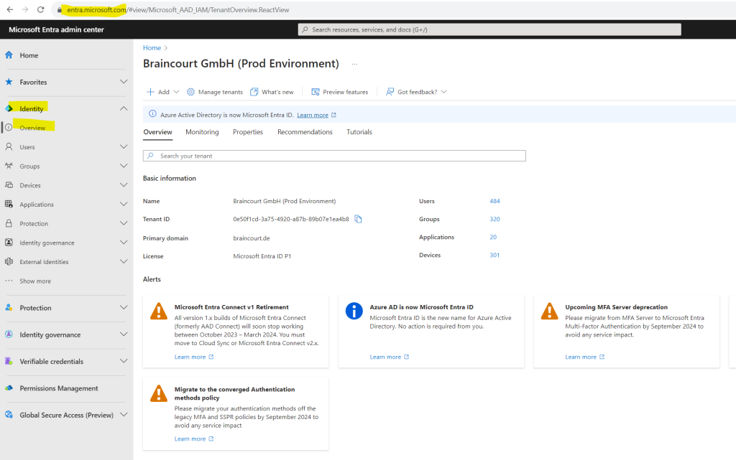Open Overview under Identity in sidebar
Screen dimensions: 736x460
tap(32, 128)
